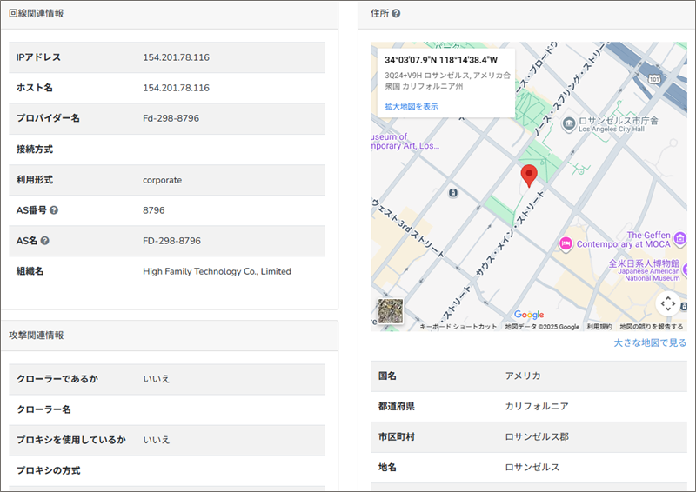The width and height of the screenshot is (696, 492).
Task: Click the help icon beside AS名
Action: pyautogui.click(x=44, y=241)
